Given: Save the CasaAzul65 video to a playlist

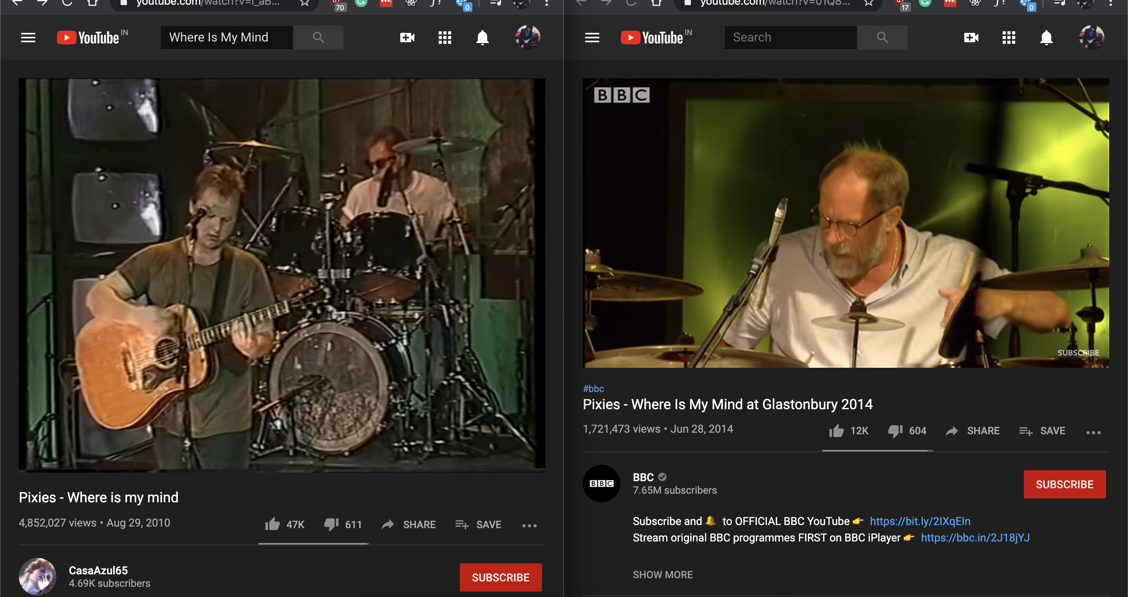Looking at the screenshot, I should (x=478, y=524).
